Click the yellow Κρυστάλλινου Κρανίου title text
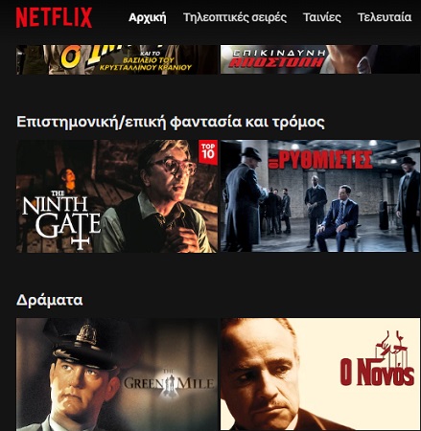This screenshot has height=431, width=421. pyautogui.click(x=146, y=63)
